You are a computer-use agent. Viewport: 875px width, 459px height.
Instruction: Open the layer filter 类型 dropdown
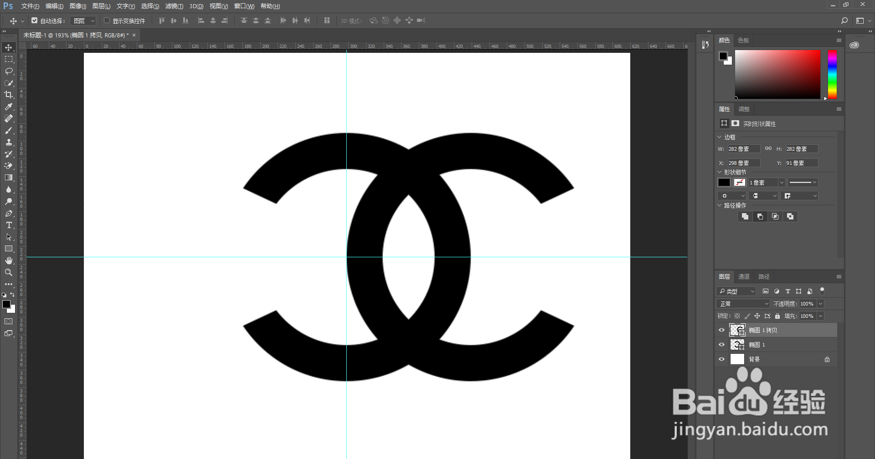coord(736,291)
